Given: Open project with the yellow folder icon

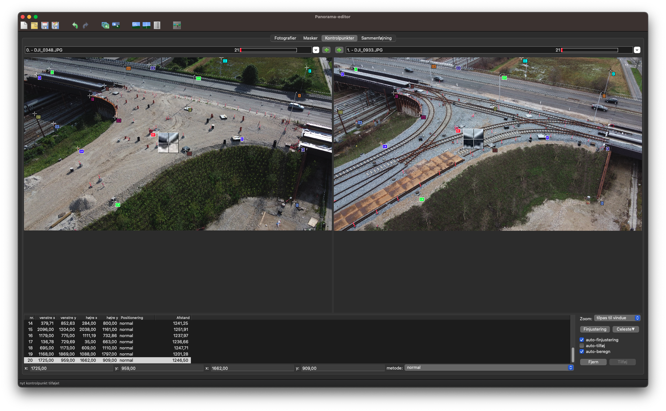Looking at the screenshot, I should pos(34,25).
